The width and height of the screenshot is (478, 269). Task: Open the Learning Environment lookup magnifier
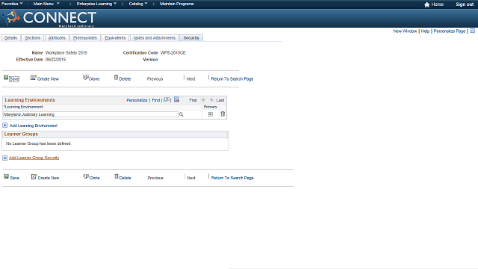coord(181,114)
